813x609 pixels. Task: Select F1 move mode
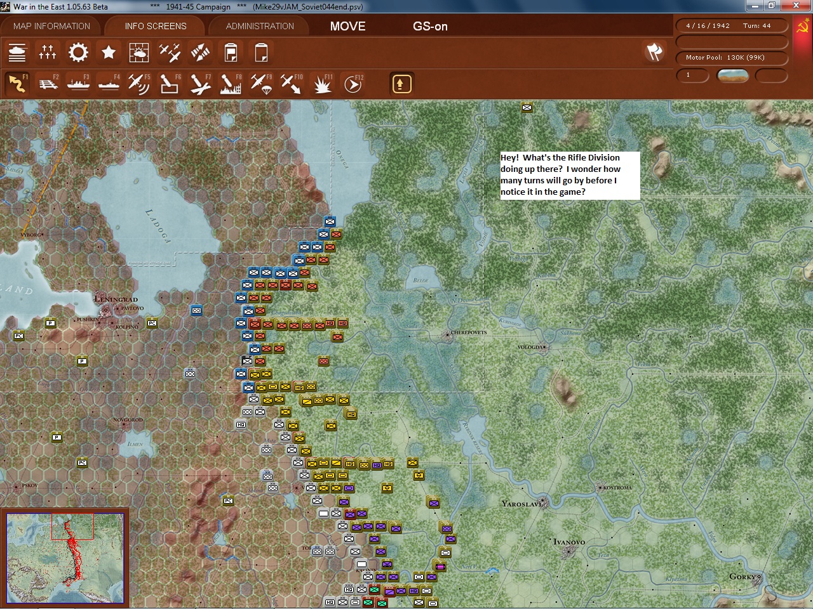point(17,83)
